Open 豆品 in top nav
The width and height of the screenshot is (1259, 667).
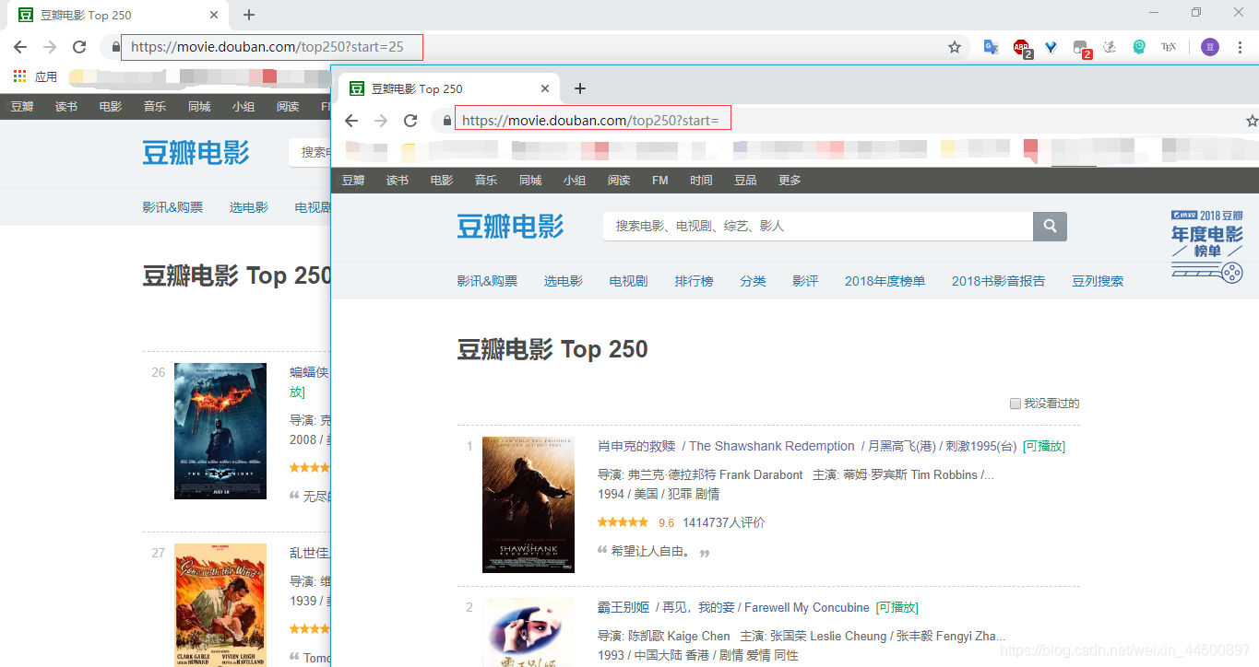click(x=745, y=181)
